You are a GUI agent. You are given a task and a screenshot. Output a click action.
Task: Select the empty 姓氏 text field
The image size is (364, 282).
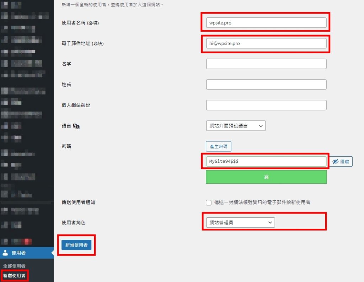point(266,85)
